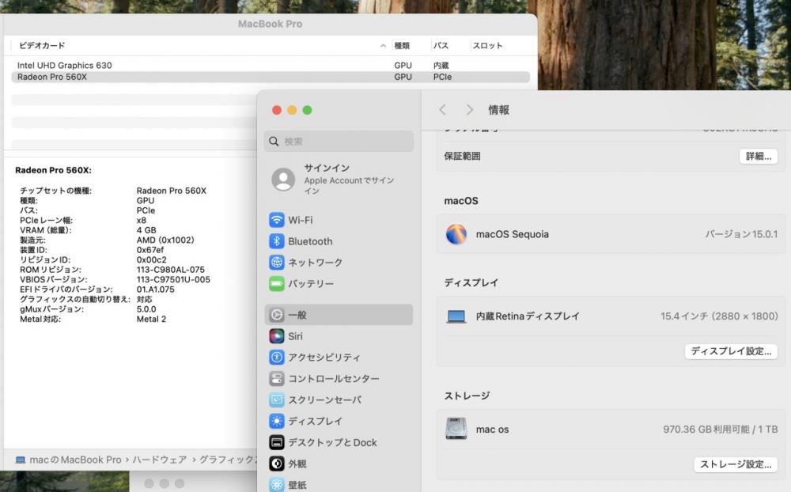
Task: Click the macOS Sequoia logo icon
Action: click(456, 234)
